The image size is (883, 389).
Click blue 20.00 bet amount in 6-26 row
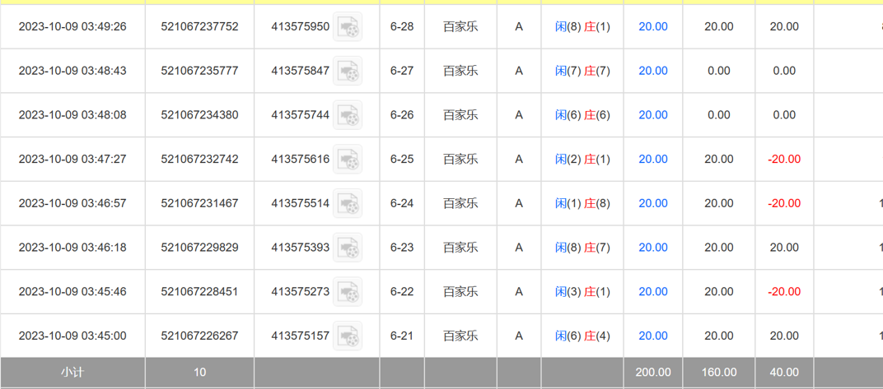click(653, 114)
